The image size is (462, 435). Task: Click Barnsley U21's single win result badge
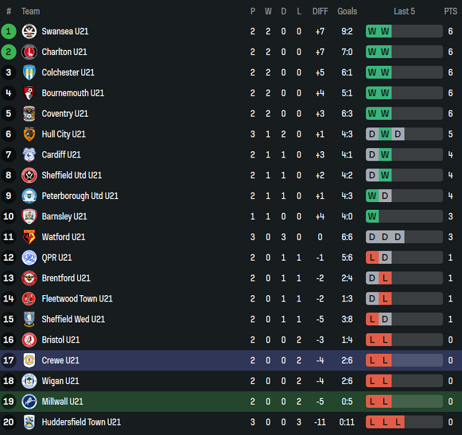(372, 216)
